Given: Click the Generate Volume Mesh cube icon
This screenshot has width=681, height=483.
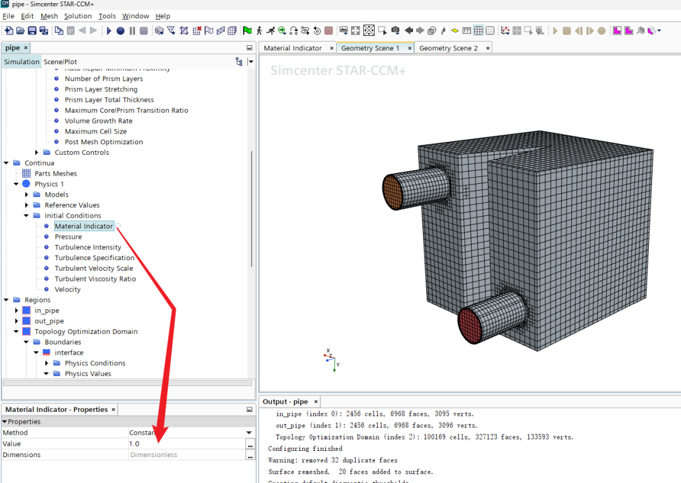Looking at the screenshot, I should tap(232, 31).
